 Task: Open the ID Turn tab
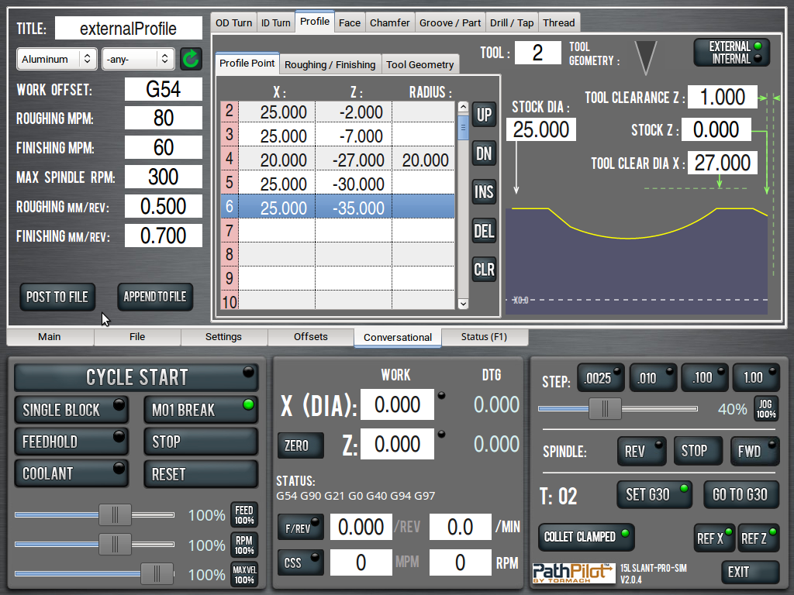(x=275, y=22)
